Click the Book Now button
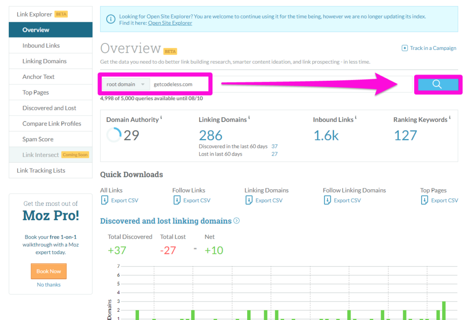This screenshot has height=320, width=473. pos(49,271)
